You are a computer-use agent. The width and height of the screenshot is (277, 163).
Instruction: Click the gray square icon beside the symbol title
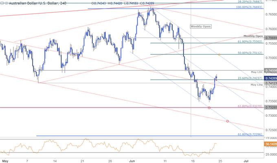coord(7,3)
